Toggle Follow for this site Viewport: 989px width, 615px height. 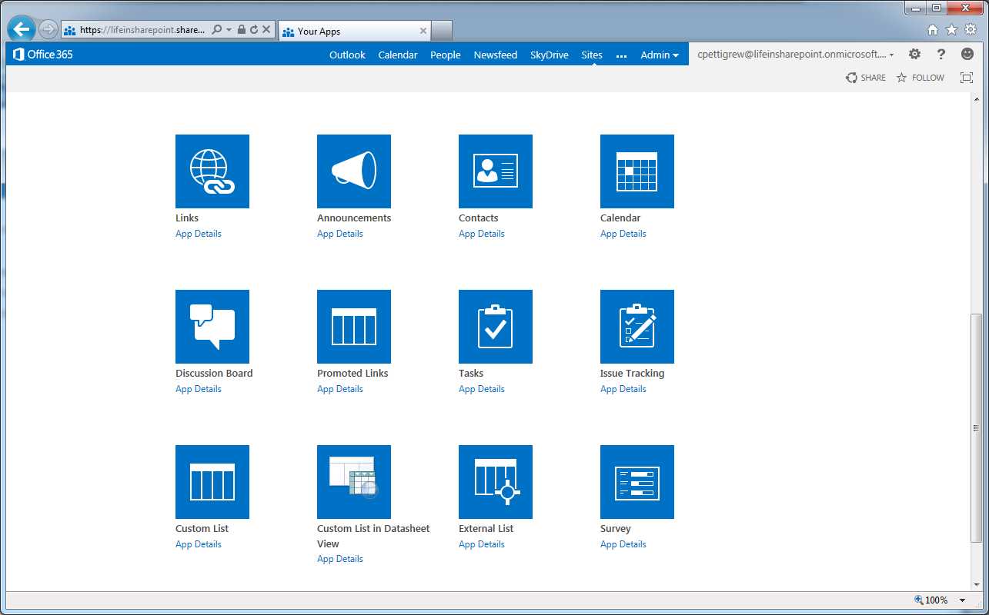tap(920, 77)
